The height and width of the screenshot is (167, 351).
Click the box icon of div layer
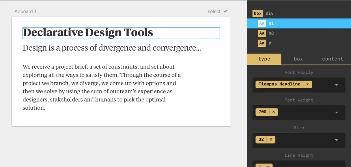point(257,13)
